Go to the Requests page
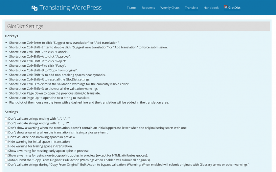The width and height of the screenshot is (276, 172). (x=148, y=8)
